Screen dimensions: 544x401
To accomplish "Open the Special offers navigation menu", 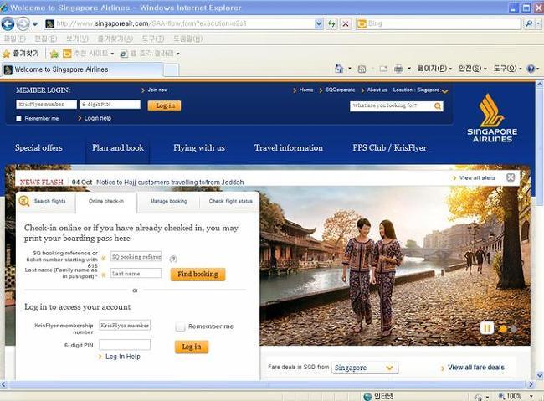I will point(38,148).
